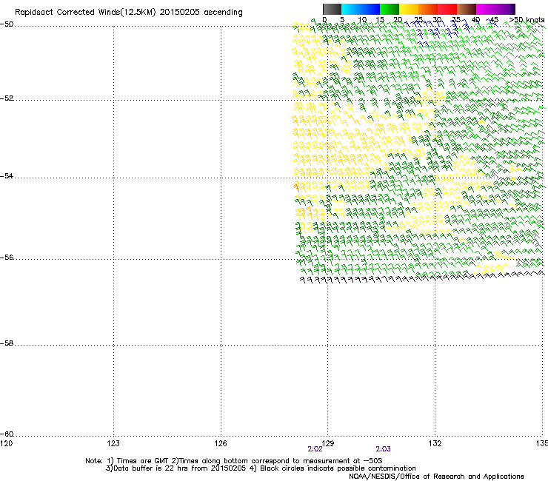This screenshot has width=548, height=481.
Task: Click the NOAA/NESDIS Office of Research credit
Action: coord(436,477)
